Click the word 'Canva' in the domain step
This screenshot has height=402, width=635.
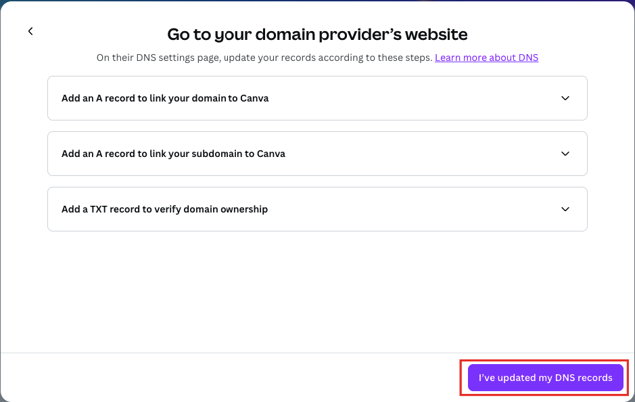click(254, 98)
